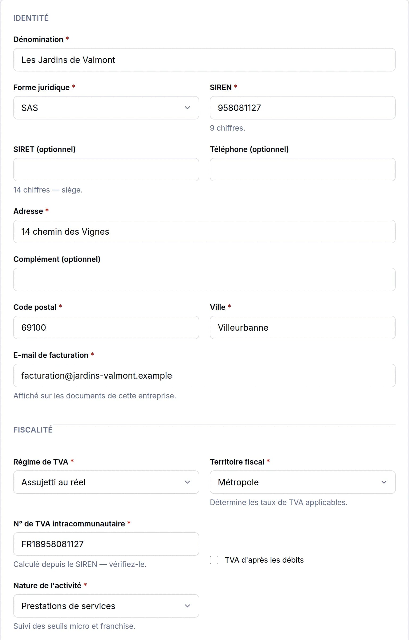Click the E-mail de facturation field
The image size is (409, 640).
(204, 375)
